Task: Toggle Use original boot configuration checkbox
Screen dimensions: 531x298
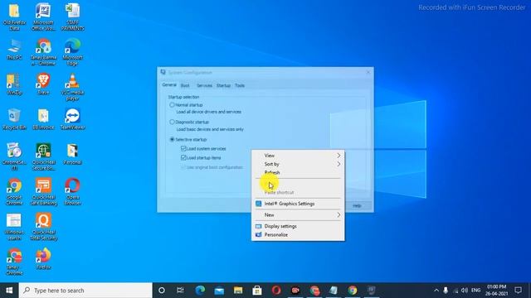Action: (x=183, y=167)
